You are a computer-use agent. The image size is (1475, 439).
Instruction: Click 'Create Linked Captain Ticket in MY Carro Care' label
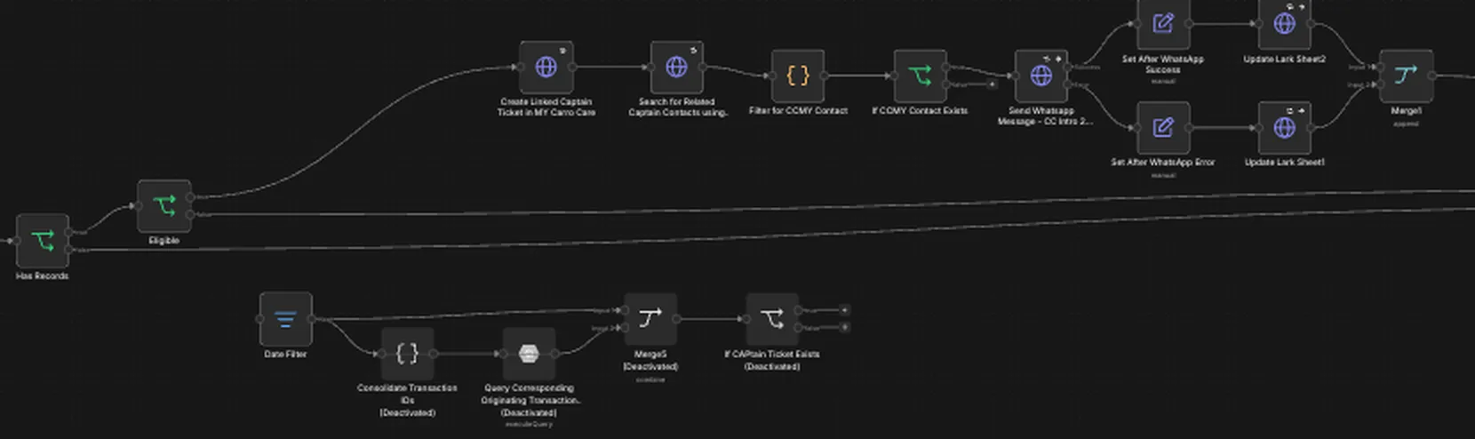tap(546, 108)
